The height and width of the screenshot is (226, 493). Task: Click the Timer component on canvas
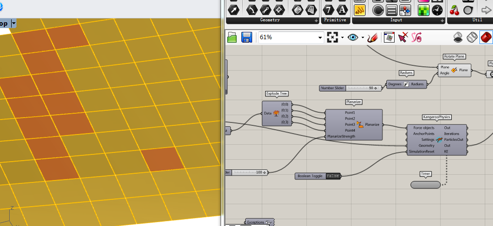[x=425, y=185]
